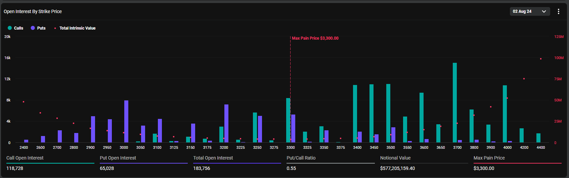
Task: Expand the date selector chevron arrow
Action: [x=544, y=11]
